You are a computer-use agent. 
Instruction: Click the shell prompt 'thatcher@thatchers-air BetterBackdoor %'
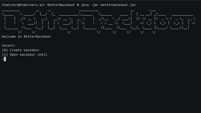pos(41,5)
